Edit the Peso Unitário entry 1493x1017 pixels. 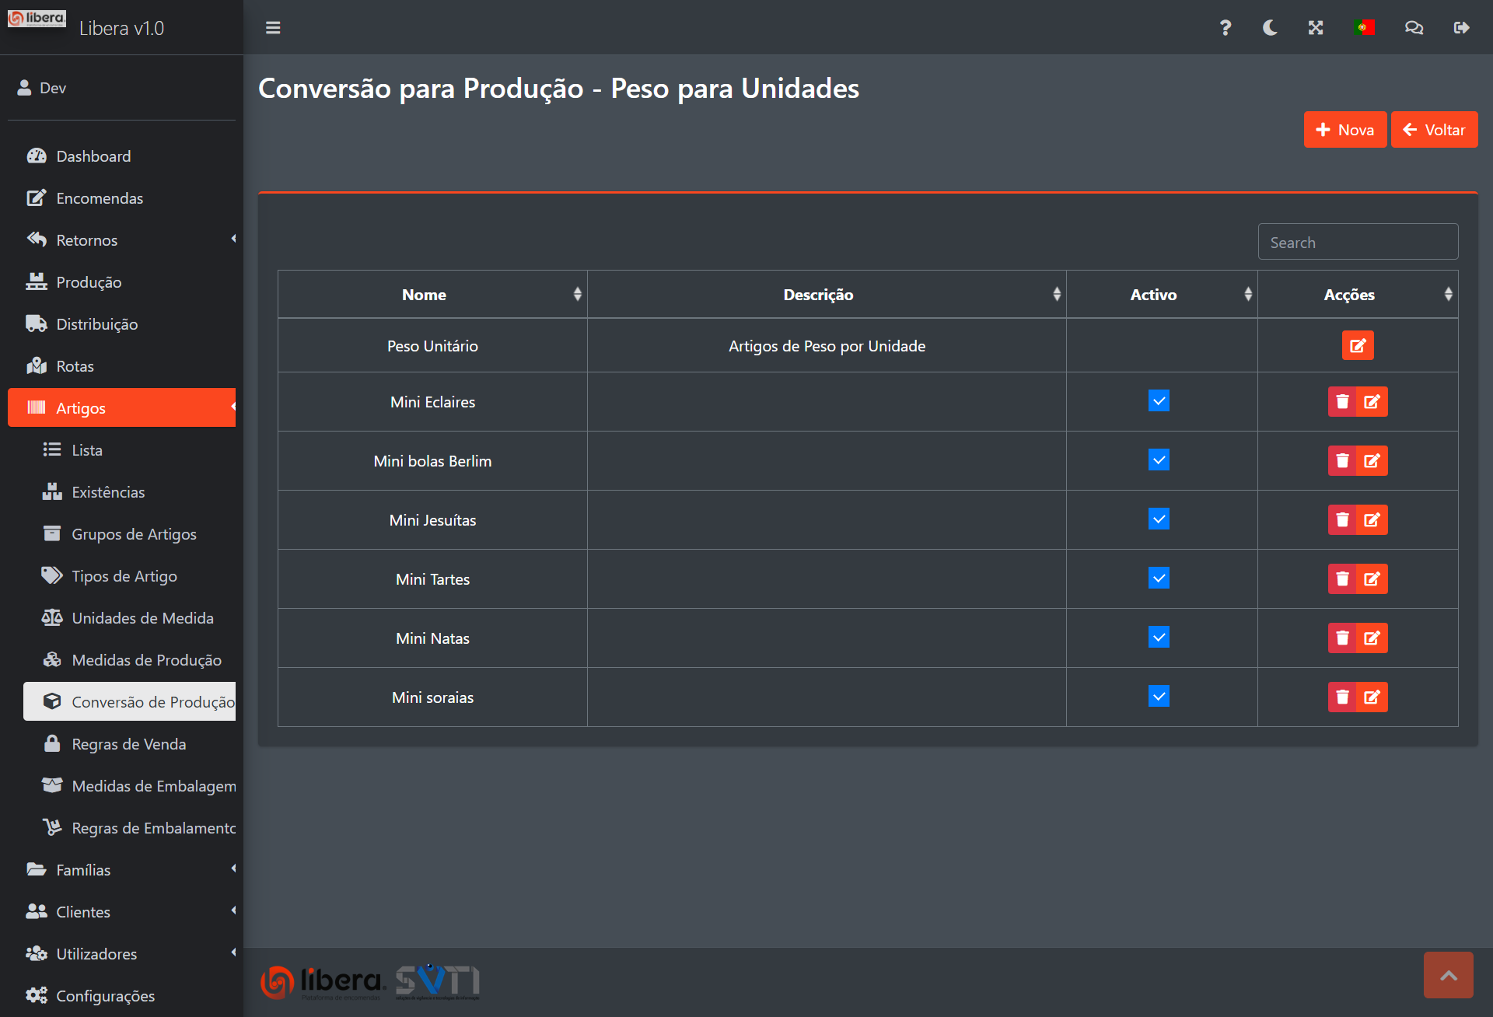tap(1358, 346)
